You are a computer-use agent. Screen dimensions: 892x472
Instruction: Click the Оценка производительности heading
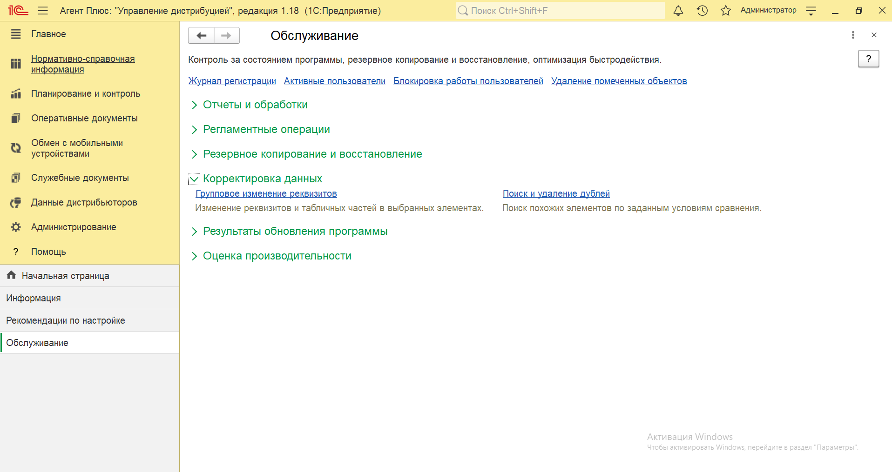pyautogui.click(x=277, y=256)
